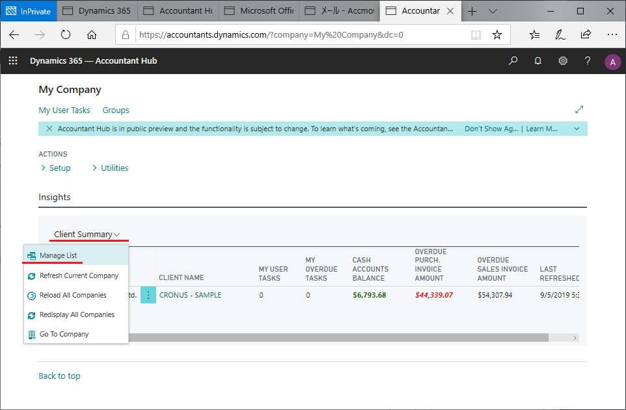
Task: Open the favorites hub icon
Action: (535, 34)
